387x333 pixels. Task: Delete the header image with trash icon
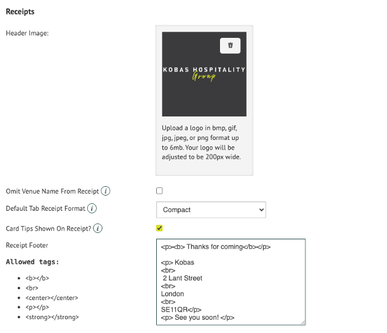click(230, 46)
